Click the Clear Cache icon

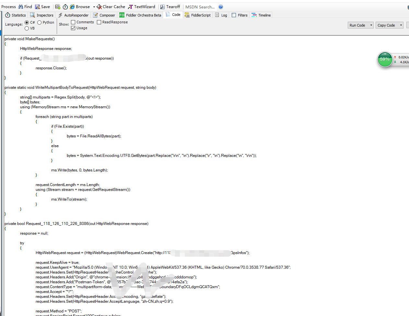[99, 7]
